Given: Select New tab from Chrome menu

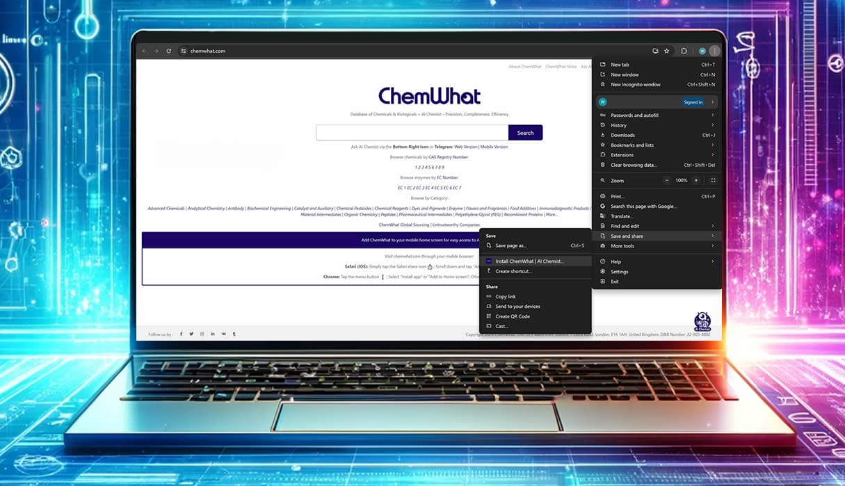Looking at the screenshot, I should 657,65.
